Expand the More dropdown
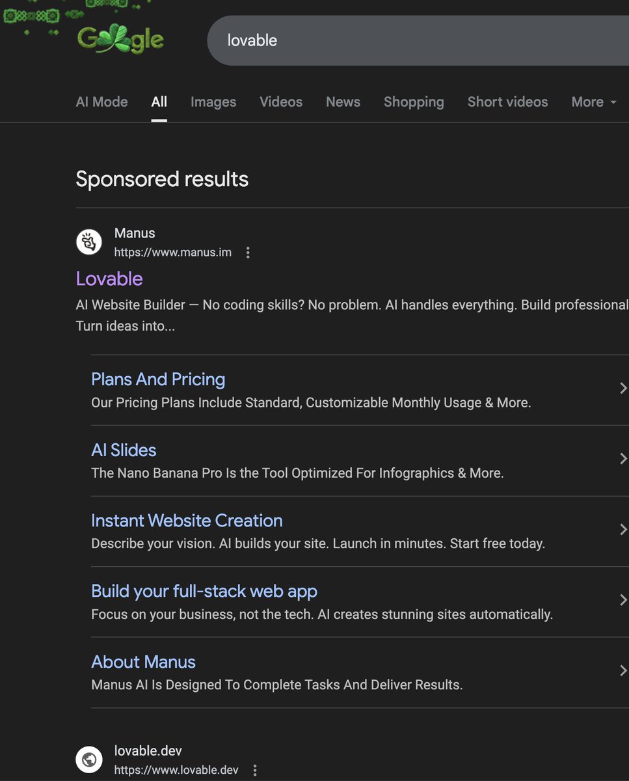Screen dimensions: 629x781 tap(594, 102)
